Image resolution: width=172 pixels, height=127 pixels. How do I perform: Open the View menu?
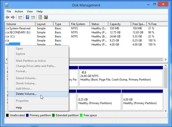coord(30,11)
